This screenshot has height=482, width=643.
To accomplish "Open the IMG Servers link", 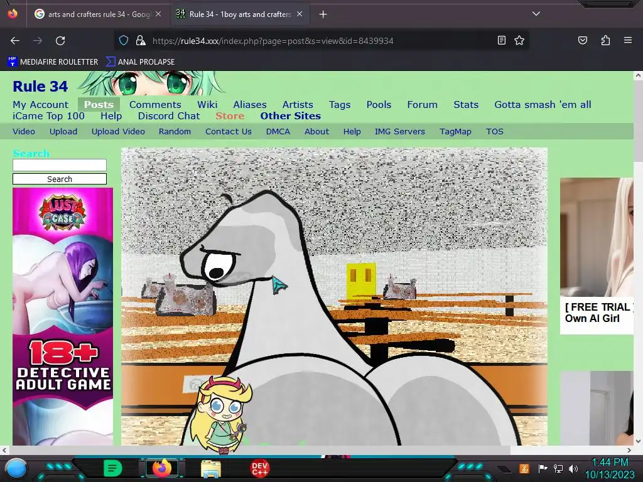I will click(x=400, y=132).
